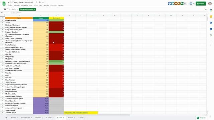Open the yellow link about valuing boxes

pos(76,113)
